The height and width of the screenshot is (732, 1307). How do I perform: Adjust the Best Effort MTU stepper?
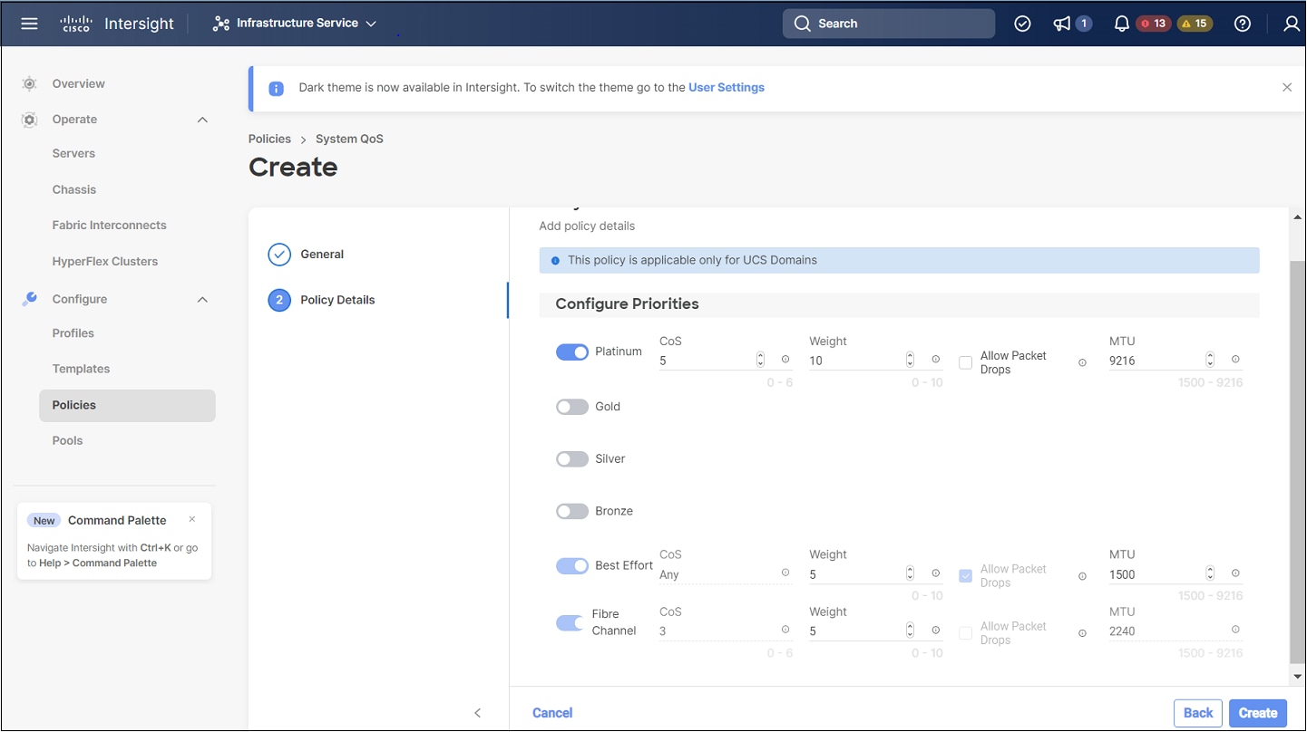click(x=1210, y=573)
